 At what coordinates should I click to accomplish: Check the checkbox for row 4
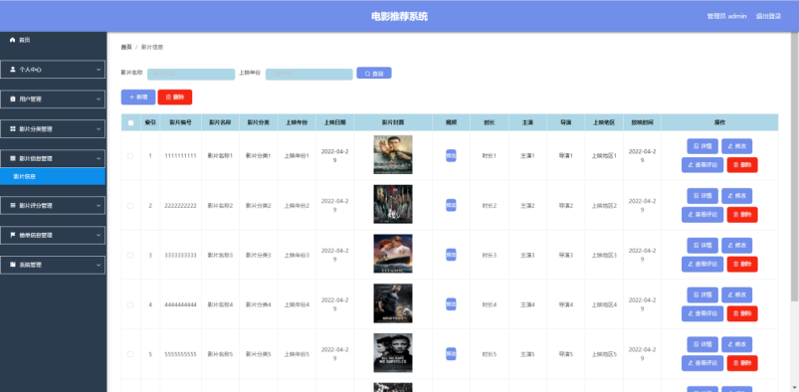(130, 304)
